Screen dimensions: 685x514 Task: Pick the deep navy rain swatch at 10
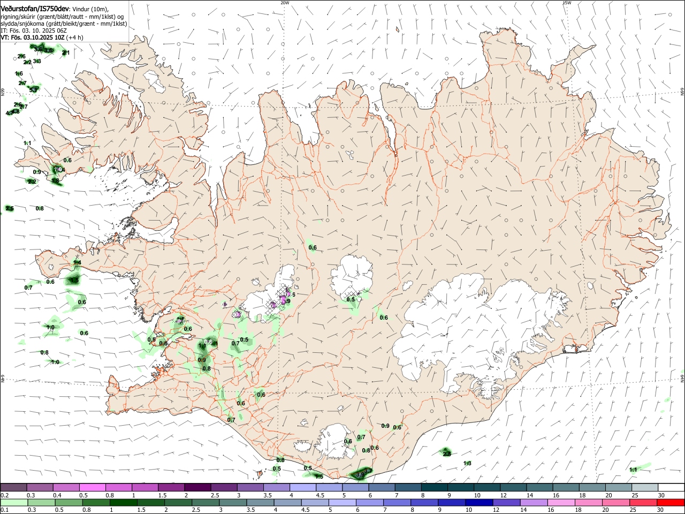pyautogui.click(x=480, y=502)
